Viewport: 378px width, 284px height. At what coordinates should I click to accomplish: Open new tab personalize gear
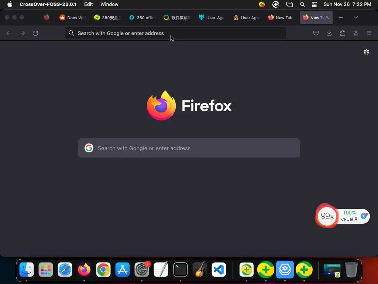click(x=367, y=52)
